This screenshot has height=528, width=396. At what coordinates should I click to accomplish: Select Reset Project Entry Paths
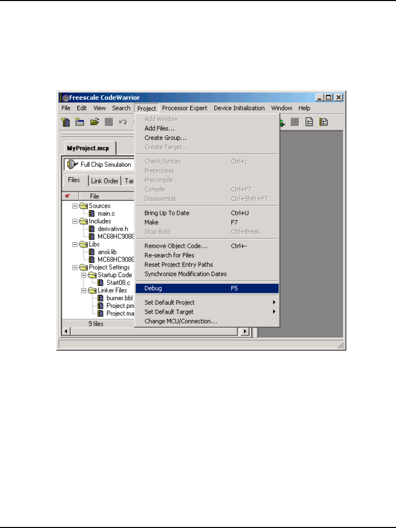[x=207, y=265]
